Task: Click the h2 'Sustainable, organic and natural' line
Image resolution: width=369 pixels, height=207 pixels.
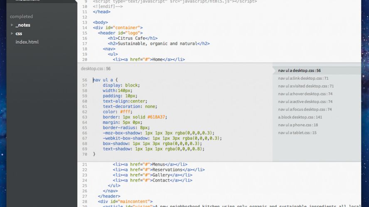Action: pos(159,43)
